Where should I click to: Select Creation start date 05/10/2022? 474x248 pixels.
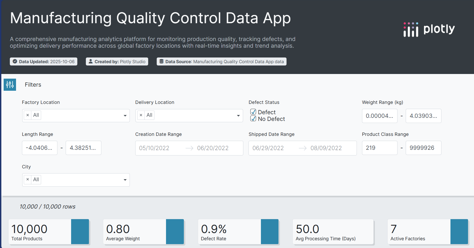coord(154,148)
